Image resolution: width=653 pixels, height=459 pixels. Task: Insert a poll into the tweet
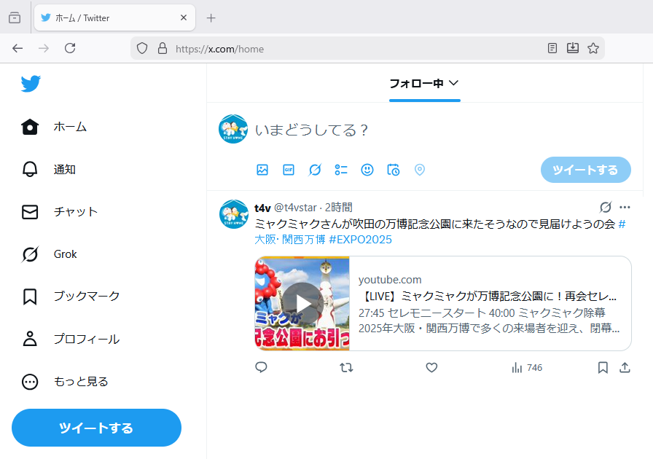pos(341,170)
